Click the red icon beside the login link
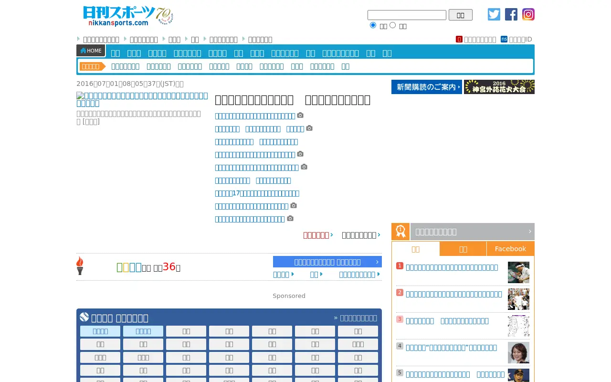Viewport: 611px width, 382px height. pos(459,39)
